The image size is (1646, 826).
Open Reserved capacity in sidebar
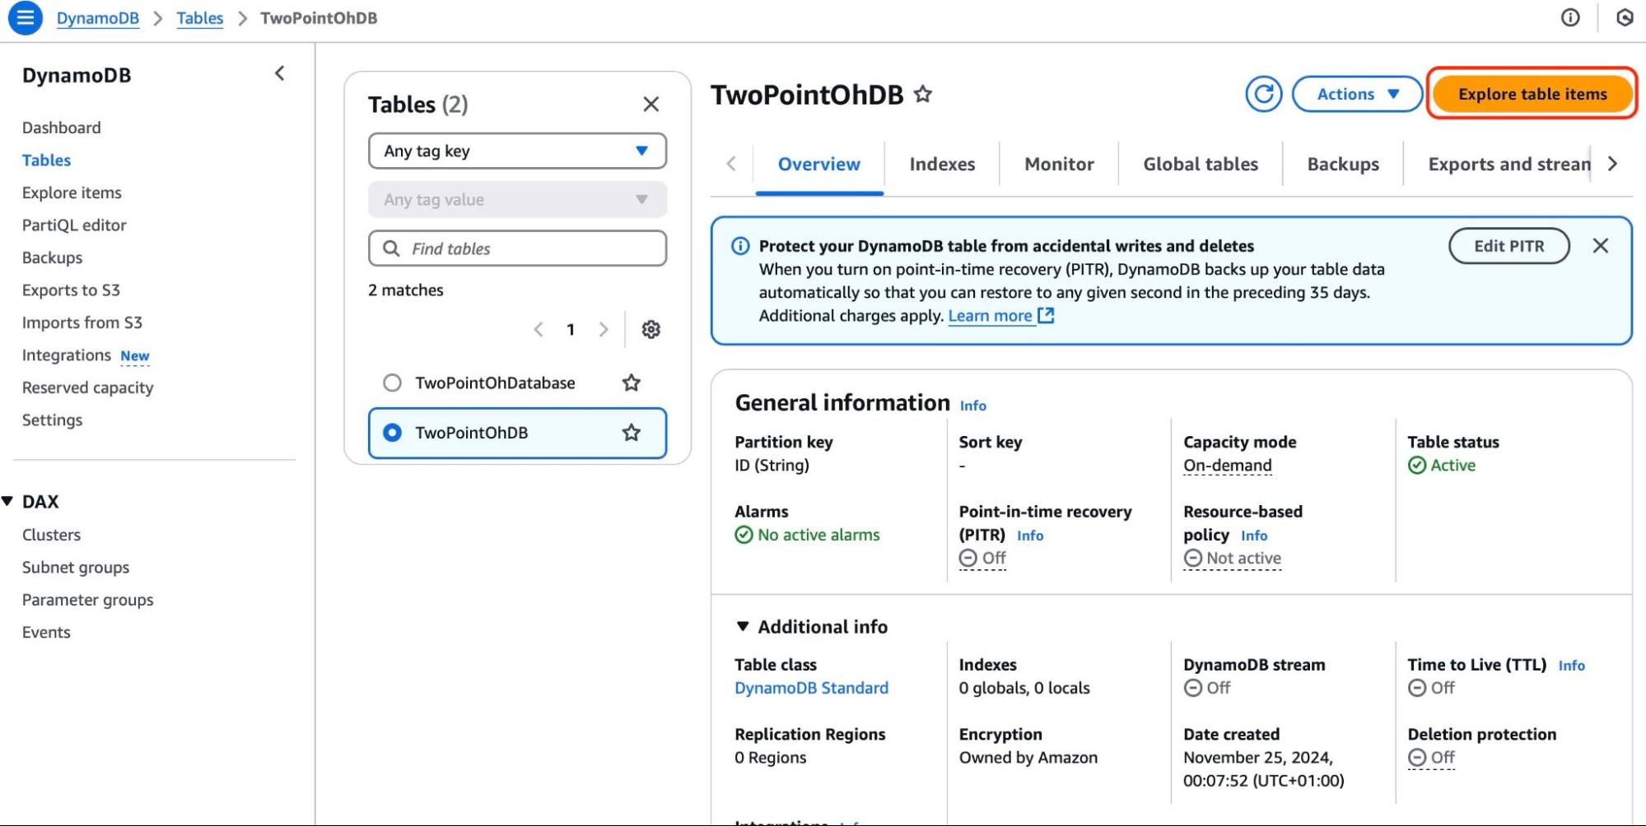[x=87, y=387]
